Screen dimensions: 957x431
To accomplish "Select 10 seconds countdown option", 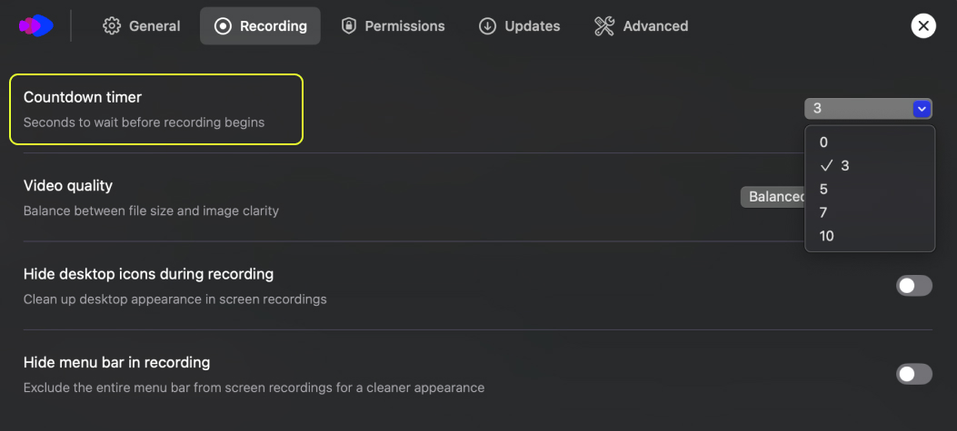I will (870, 236).
